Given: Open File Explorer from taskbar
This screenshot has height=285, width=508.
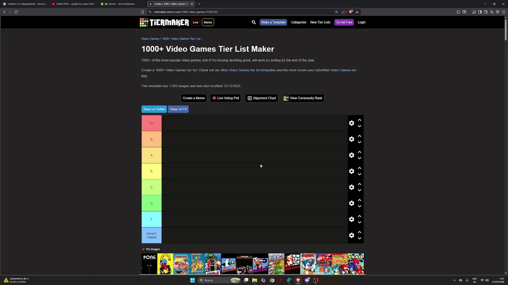Looking at the screenshot, I should click(x=254, y=280).
